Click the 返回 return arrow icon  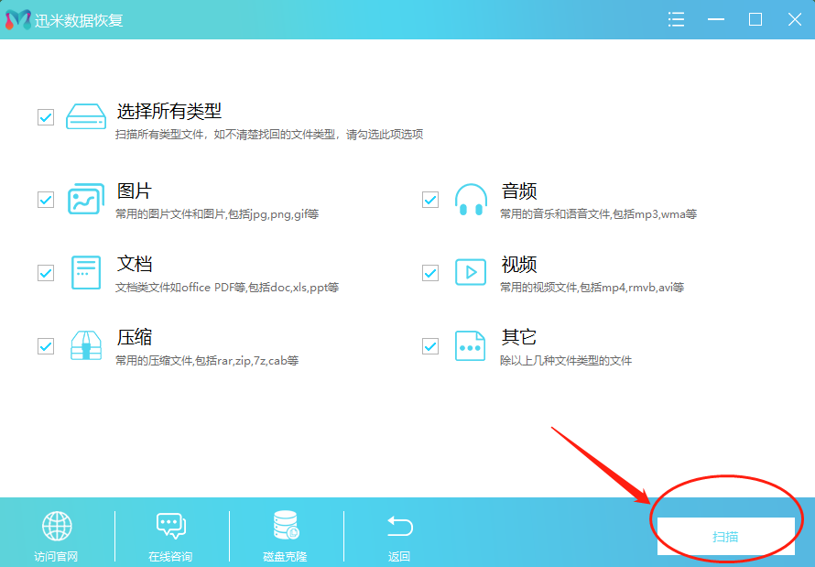click(399, 525)
